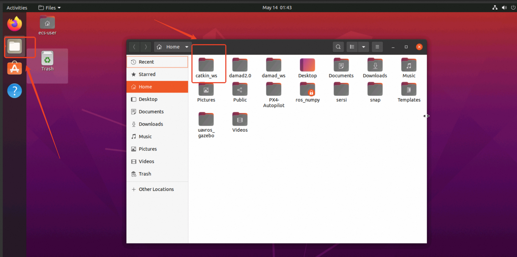Click the Files icon in the dock

[x=15, y=47]
